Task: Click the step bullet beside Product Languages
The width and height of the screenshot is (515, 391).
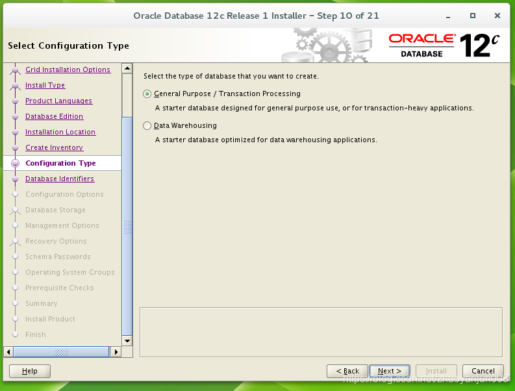Action: (x=15, y=101)
